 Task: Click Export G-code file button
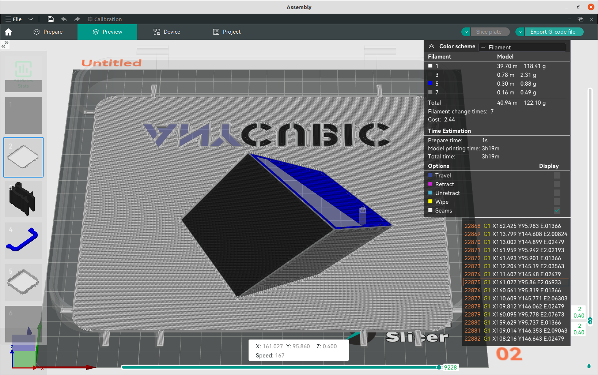click(x=554, y=32)
